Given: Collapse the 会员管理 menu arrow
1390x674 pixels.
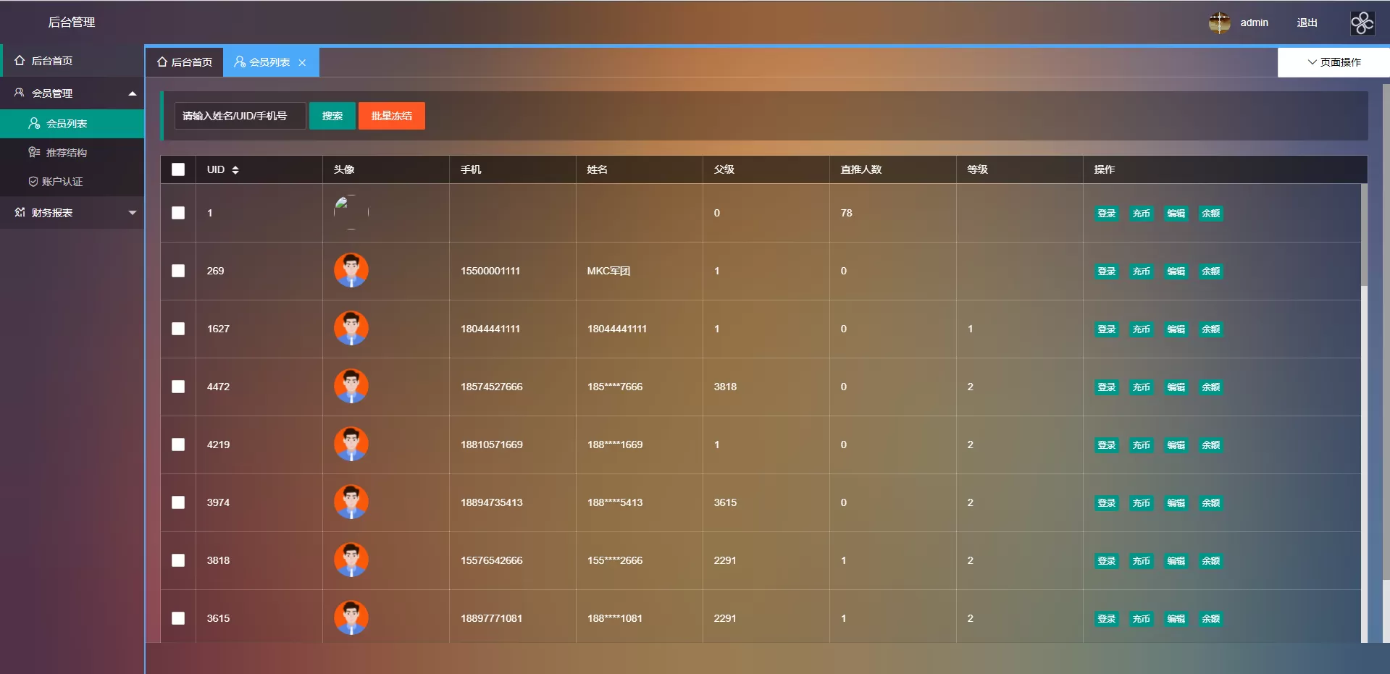Looking at the screenshot, I should (132, 93).
